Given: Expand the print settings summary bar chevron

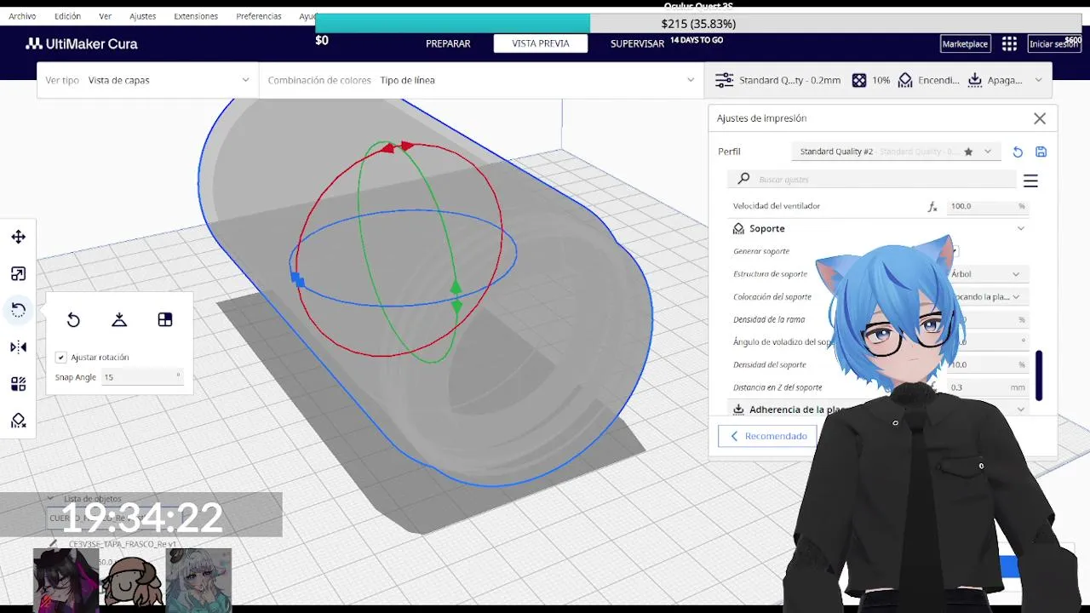Looking at the screenshot, I should point(1038,80).
